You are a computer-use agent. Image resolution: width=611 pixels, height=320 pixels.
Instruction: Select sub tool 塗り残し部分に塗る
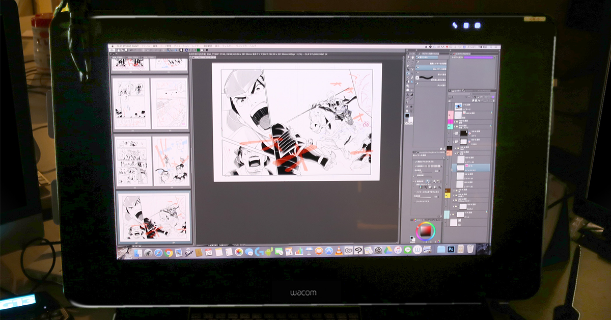tap(431, 78)
